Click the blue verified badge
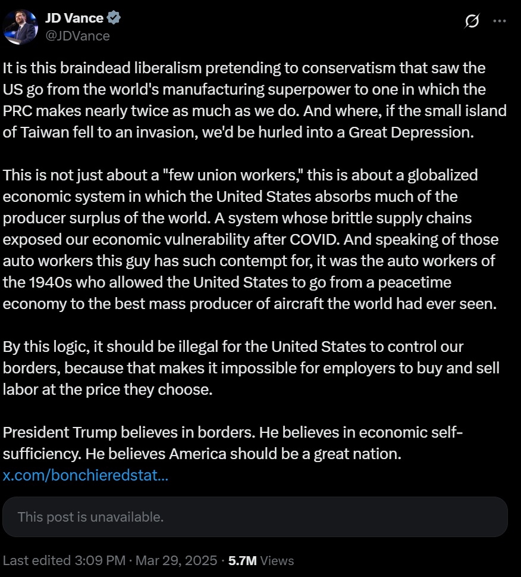Screen dimensions: 521x577 click(x=114, y=18)
